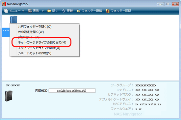Viewport: 181px width, 120px height.
Task: Click the NASNavigator2 title bar app icon
Action: (4, 4)
